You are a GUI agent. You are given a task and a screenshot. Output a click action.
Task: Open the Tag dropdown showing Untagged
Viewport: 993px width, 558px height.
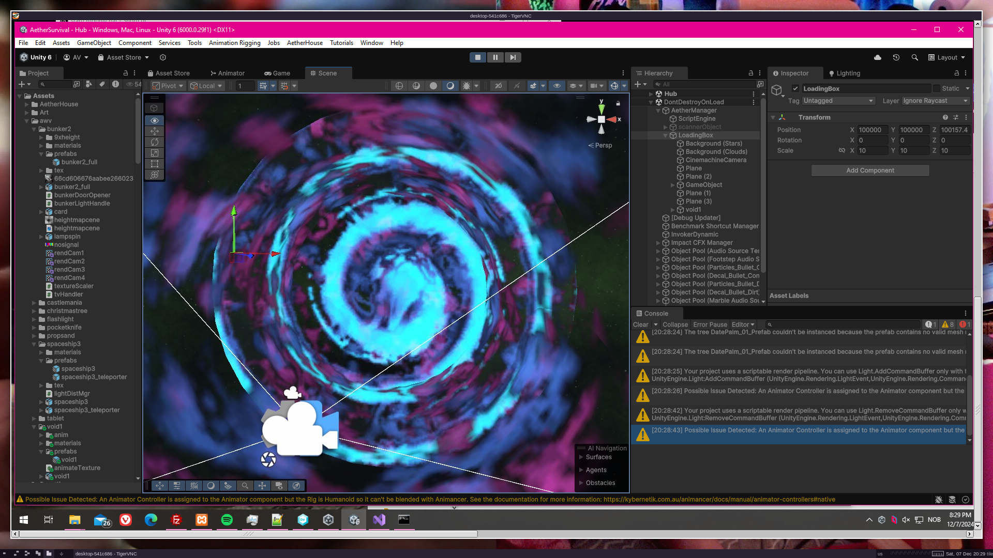[x=838, y=101]
